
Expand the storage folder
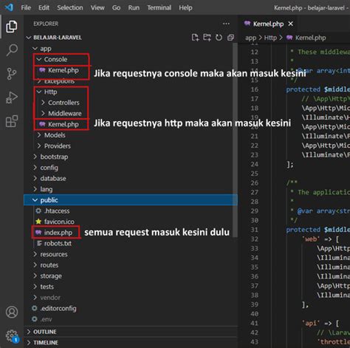tap(131, 276)
